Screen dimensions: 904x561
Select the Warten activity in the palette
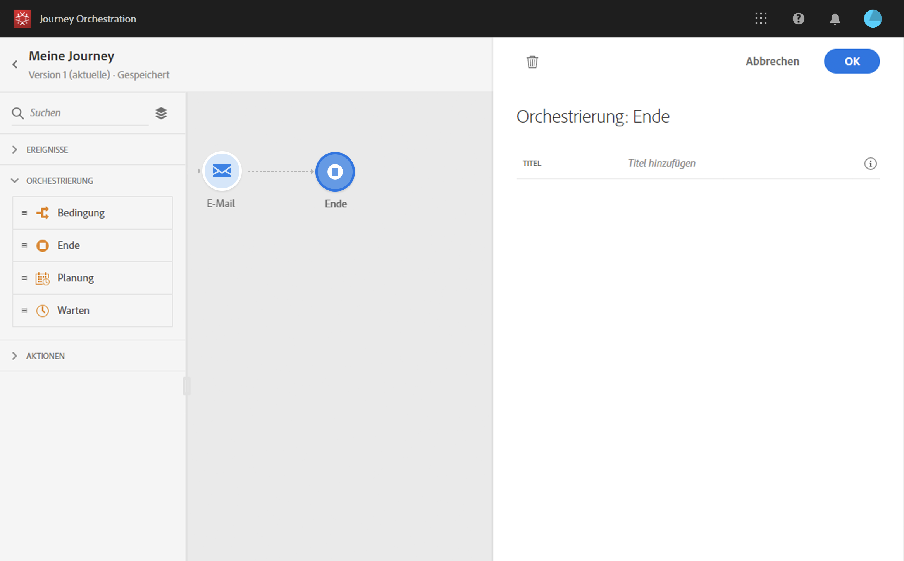(x=73, y=311)
